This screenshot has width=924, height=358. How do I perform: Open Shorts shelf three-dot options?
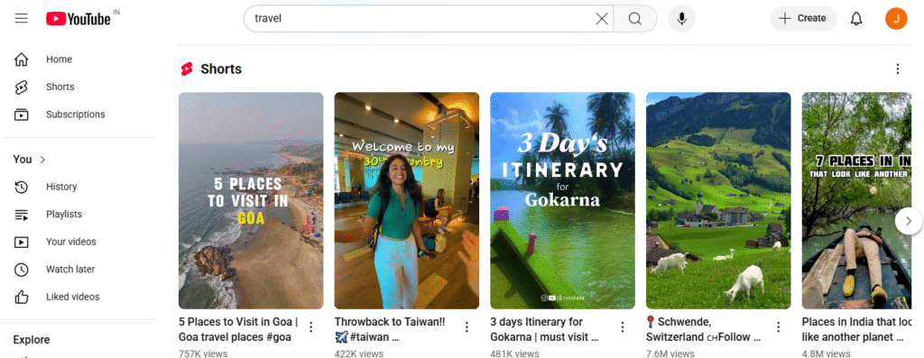(898, 69)
